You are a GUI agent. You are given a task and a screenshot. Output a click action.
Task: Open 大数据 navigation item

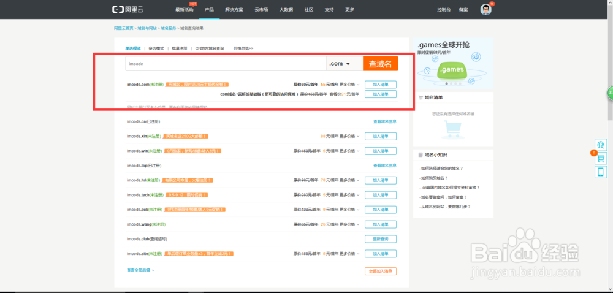point(286,10)
